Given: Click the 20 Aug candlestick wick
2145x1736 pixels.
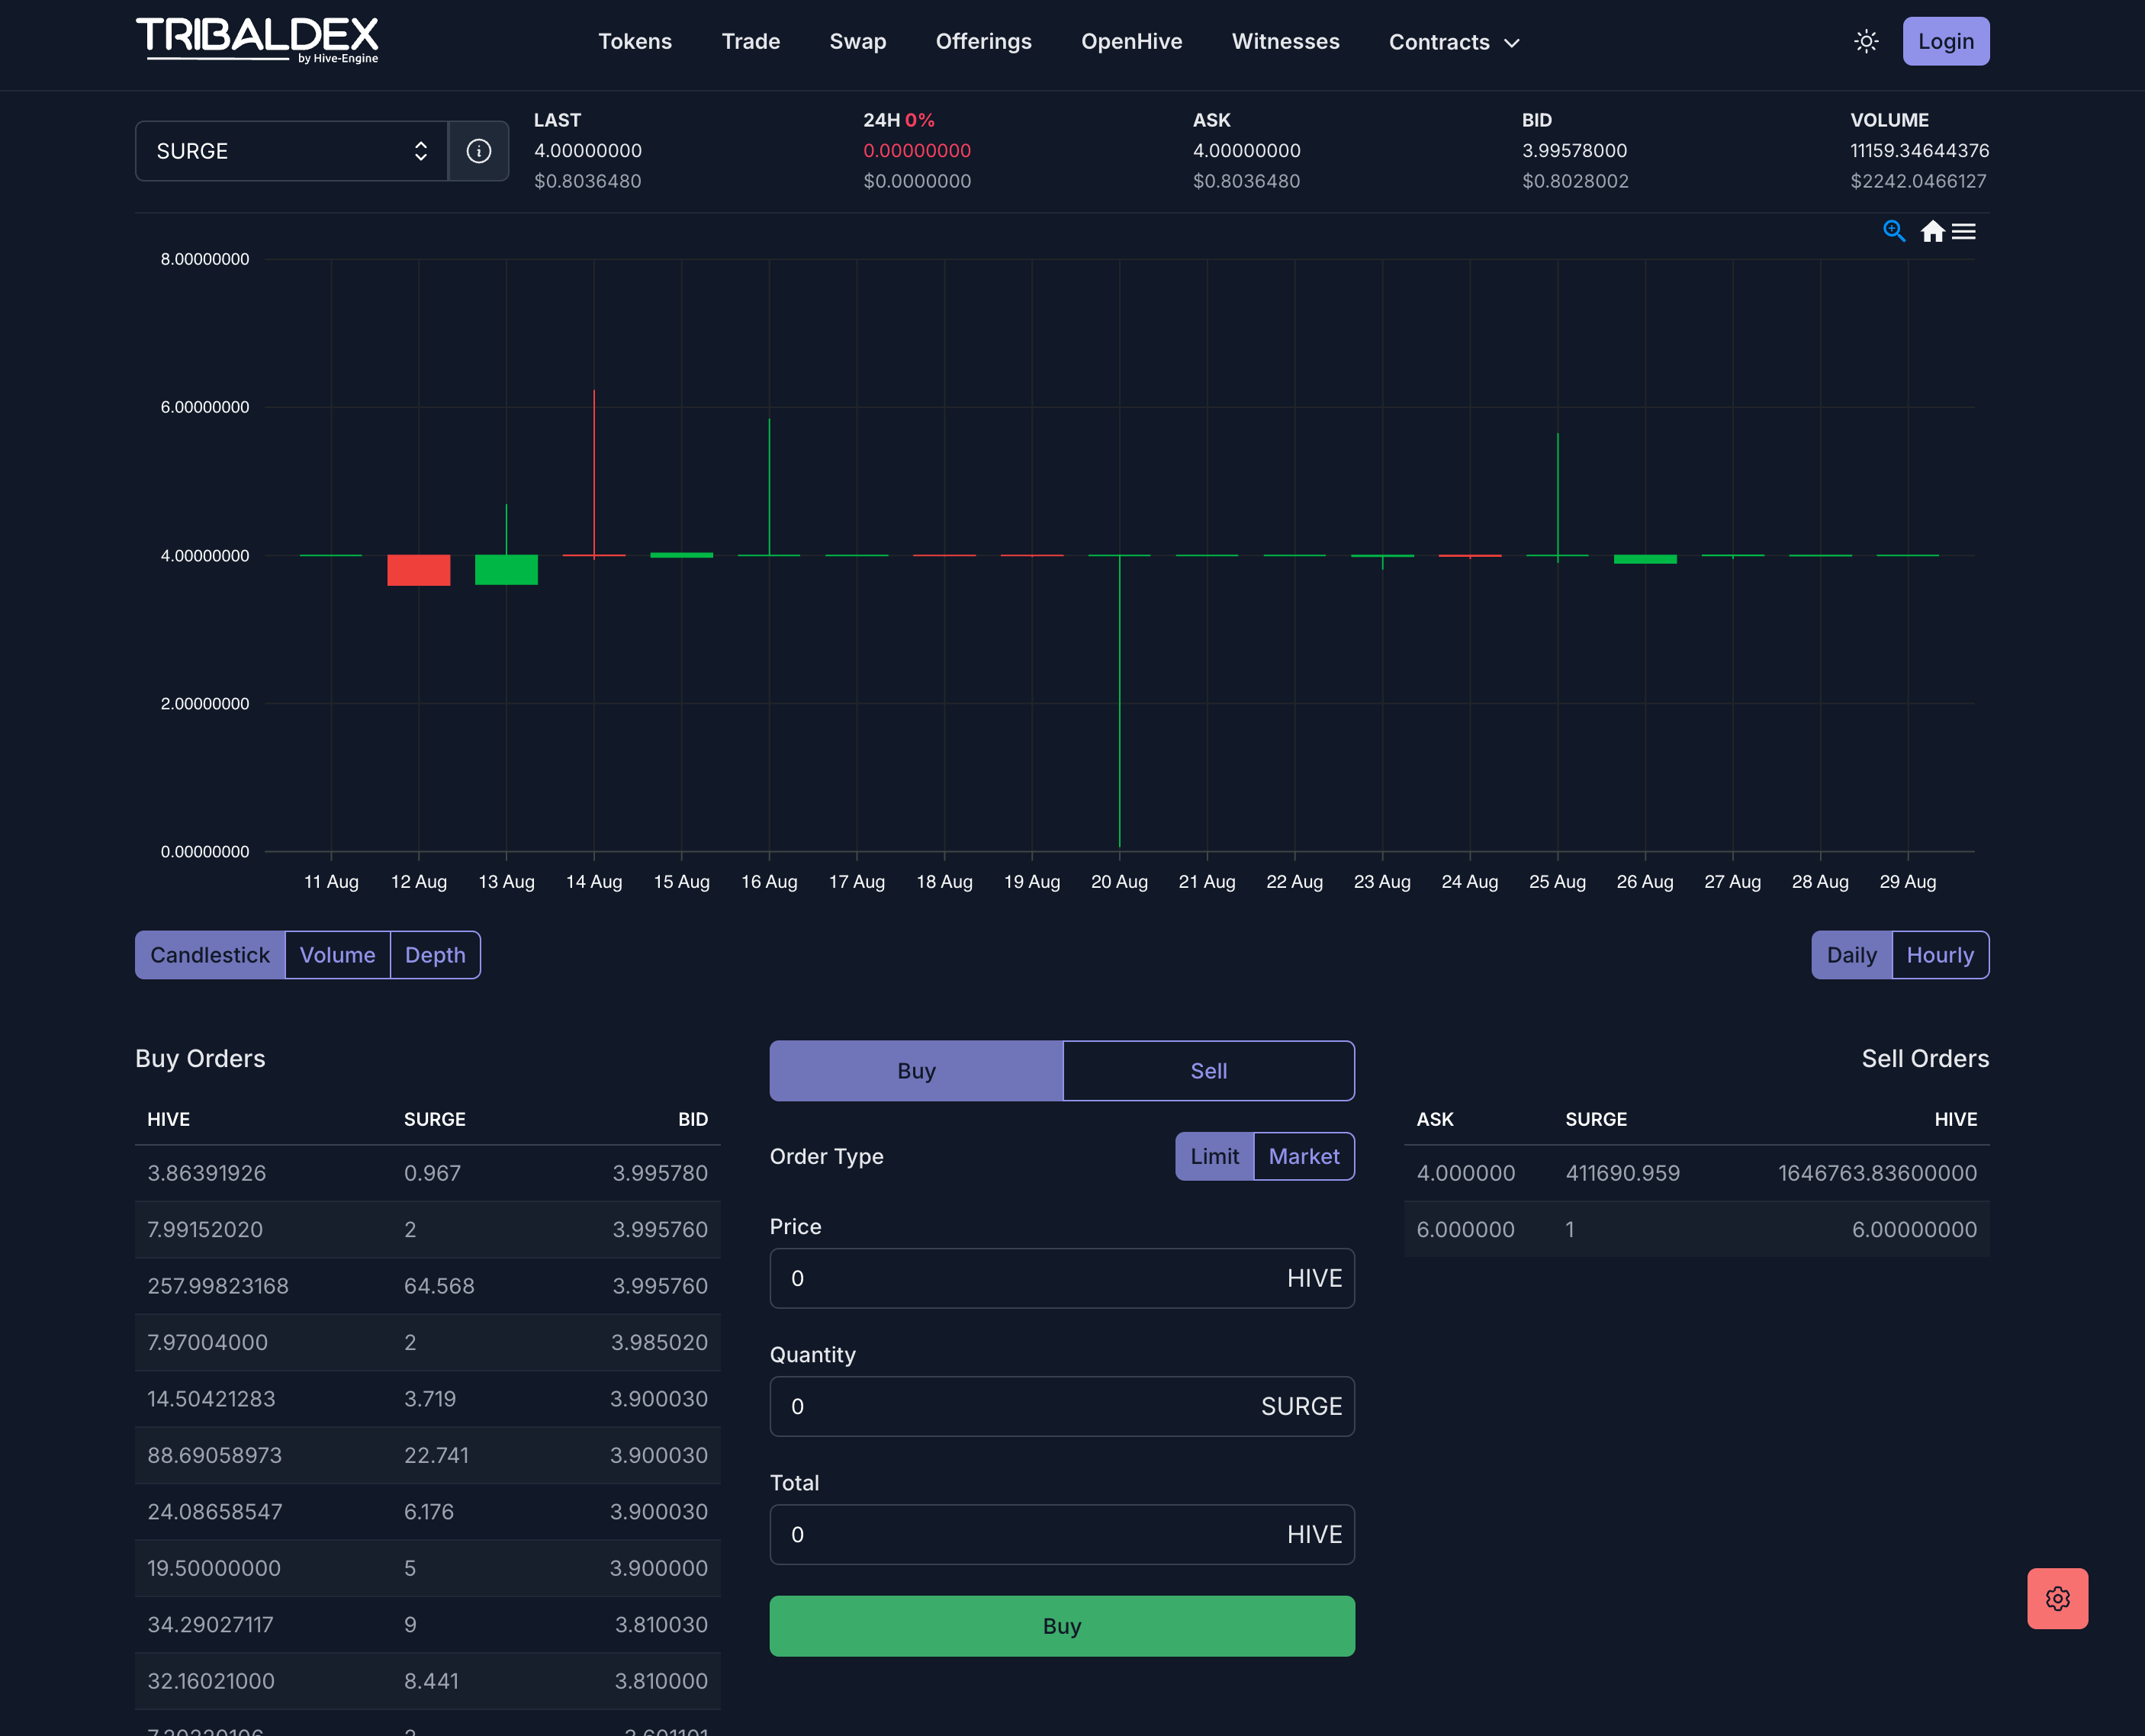Looking at the screenshot, I should 1119,700.
